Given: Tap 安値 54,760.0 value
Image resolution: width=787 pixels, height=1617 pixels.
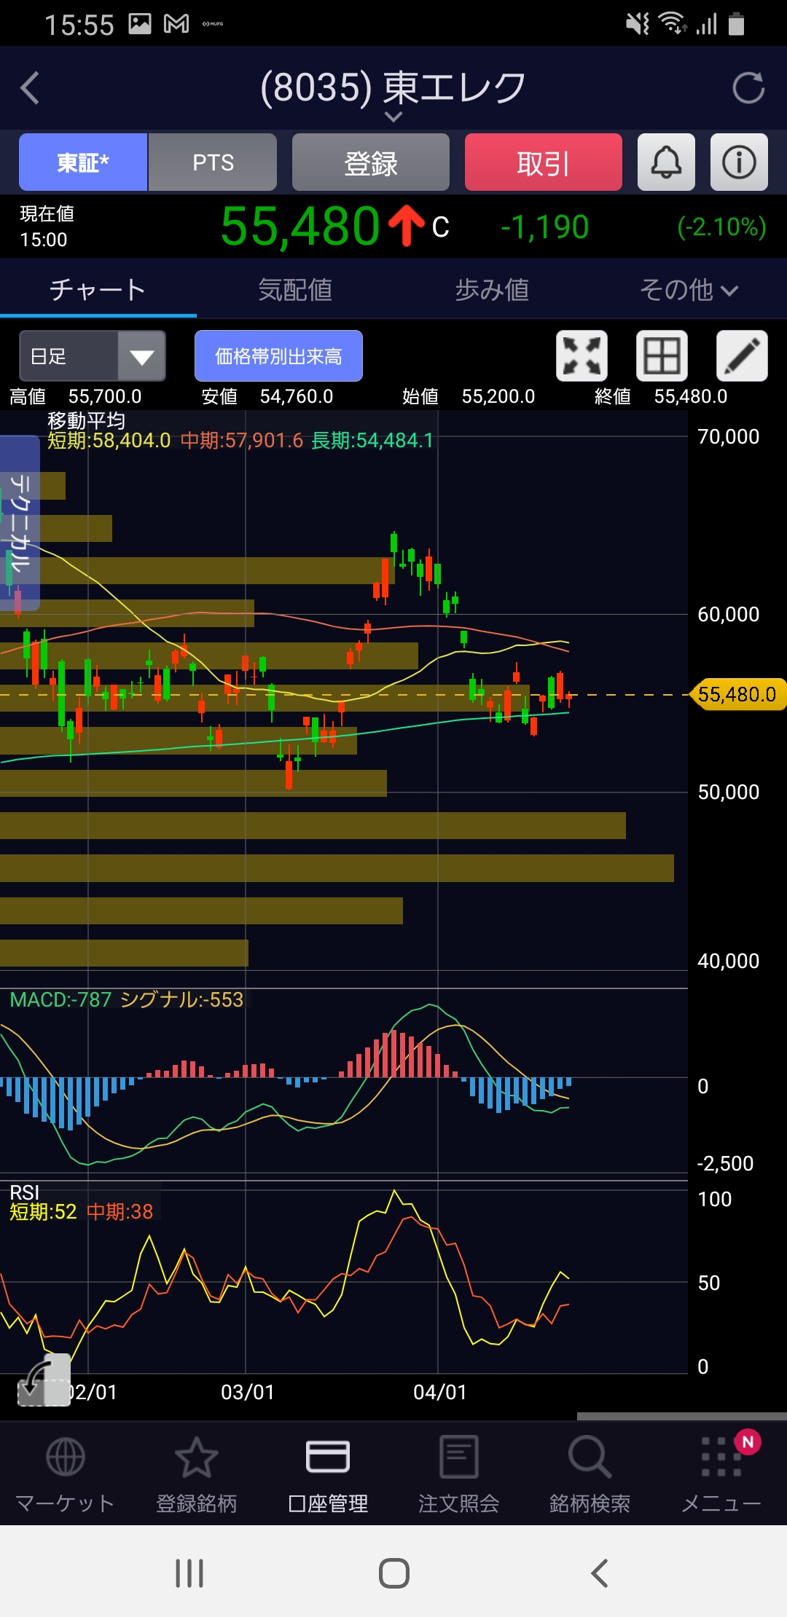Looking at the screenshot, I should click(297, 396).
